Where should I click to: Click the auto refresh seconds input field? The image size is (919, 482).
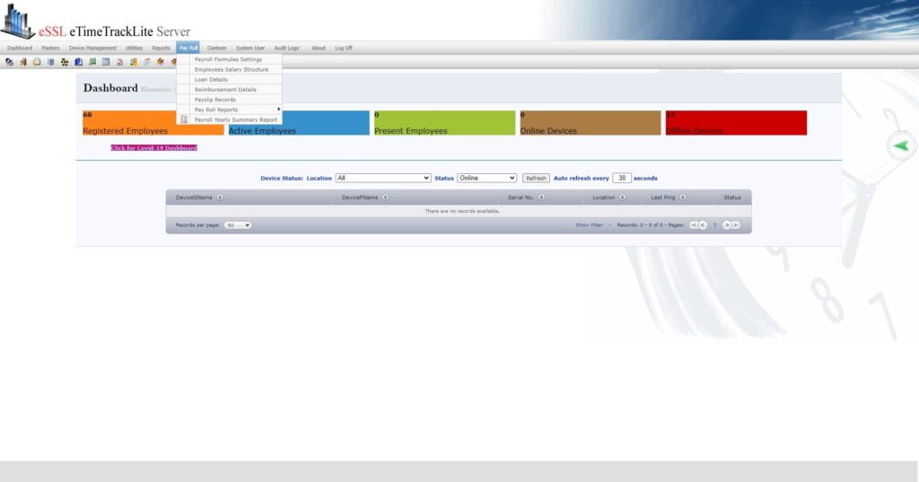[x=621, y=179]
